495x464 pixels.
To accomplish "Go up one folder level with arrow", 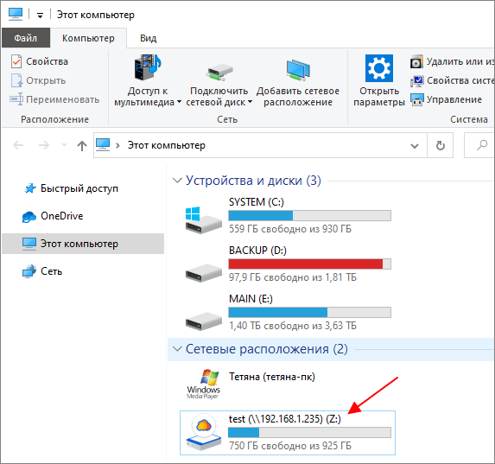I will tap(82, 145).
